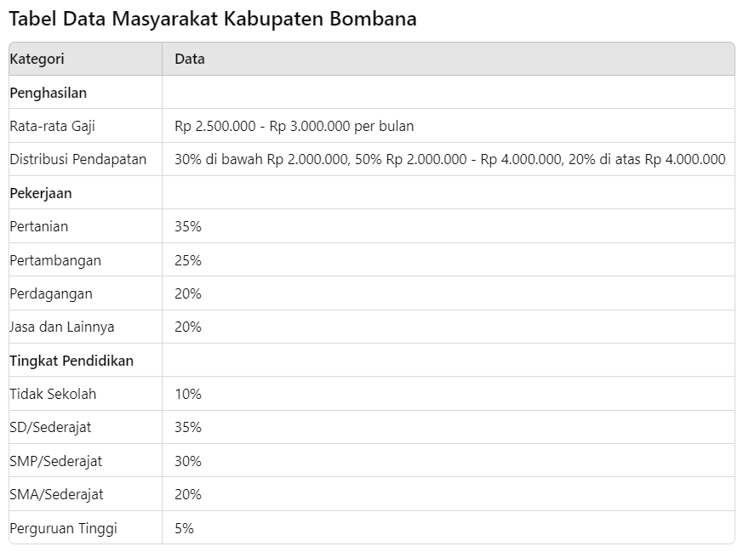Select the Tingkat Pendidikan heading
Screen dimensions: 749x552
pyautogui.click(x=71, y=361)
